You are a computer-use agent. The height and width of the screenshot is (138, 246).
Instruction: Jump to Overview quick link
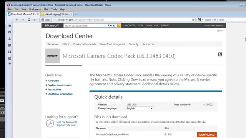54,80
